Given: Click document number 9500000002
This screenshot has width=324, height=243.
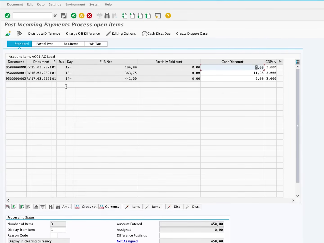Looking at the screenshot, I should click(x=16, y=79).
